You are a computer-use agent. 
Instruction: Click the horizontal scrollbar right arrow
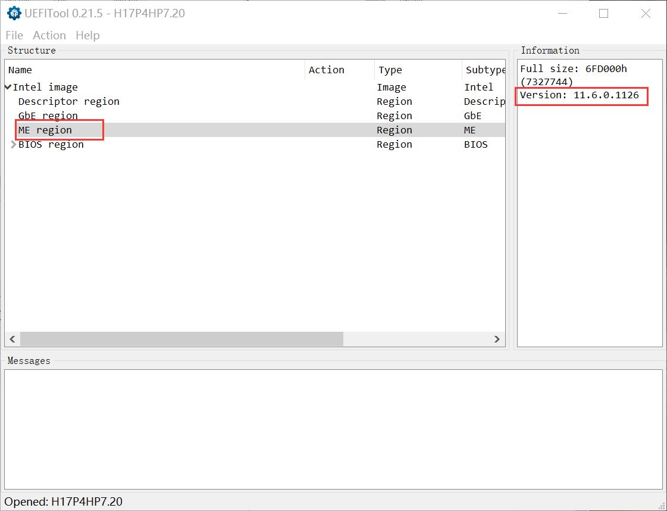[497, 339]
